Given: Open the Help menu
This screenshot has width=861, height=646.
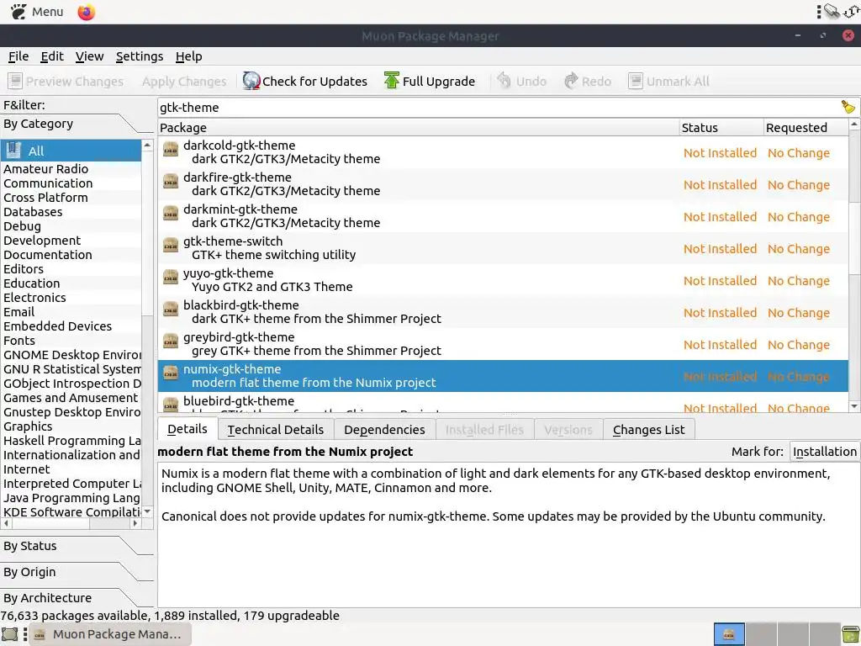Looking at the screenshot, I should (189, 56).
